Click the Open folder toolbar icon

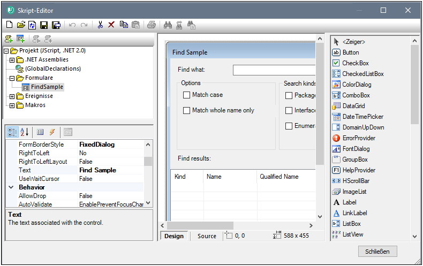click(21, 25)
